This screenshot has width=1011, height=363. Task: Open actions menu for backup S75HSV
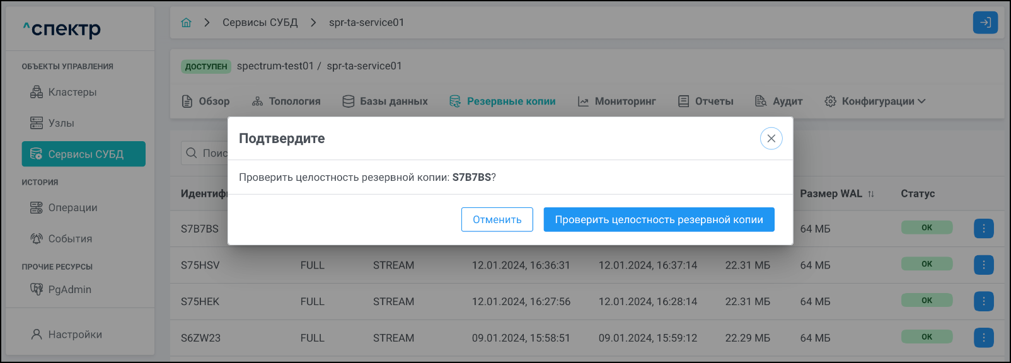tap(983, 265)
